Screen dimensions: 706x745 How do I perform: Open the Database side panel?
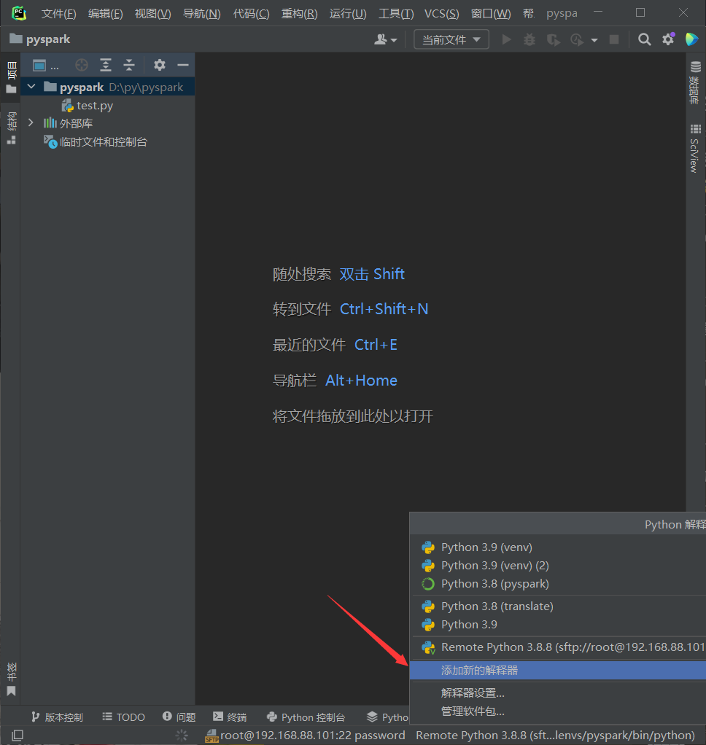[694, 82]
